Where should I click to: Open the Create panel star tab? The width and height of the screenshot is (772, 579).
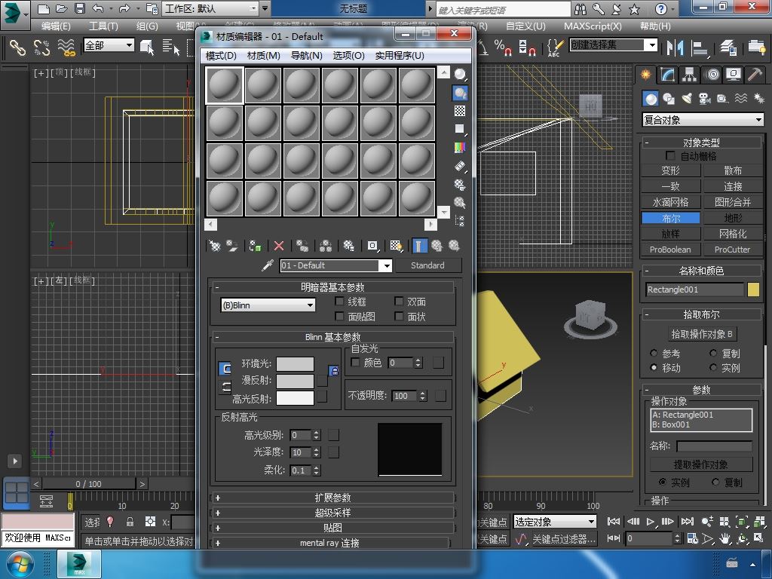[645, 75]
